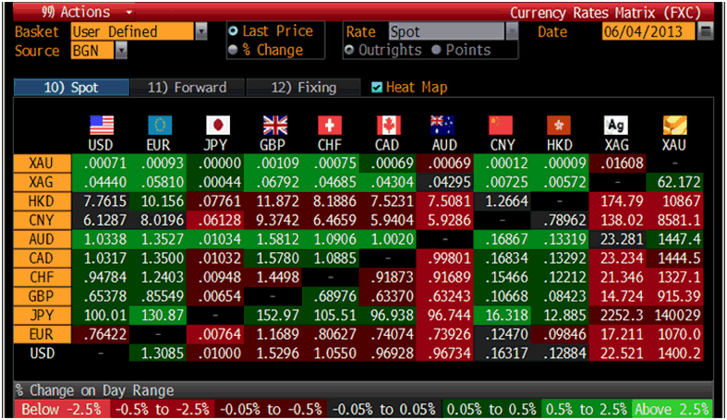Click the CAD Canadian flag icon
Image resolution: width=727 pixels, height=420 pixels.
pos(389,126)
